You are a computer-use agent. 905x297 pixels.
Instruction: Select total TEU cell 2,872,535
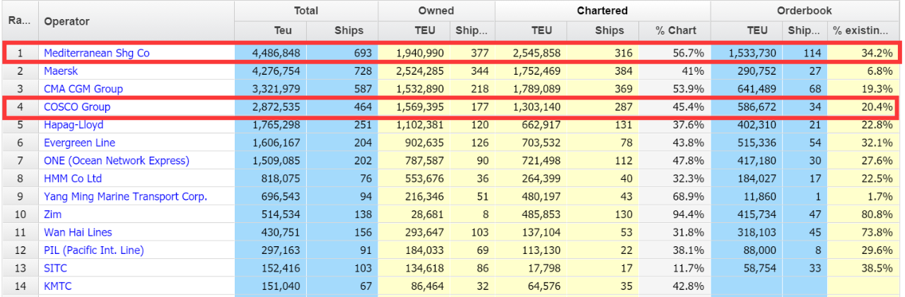[x=270, y=107]
